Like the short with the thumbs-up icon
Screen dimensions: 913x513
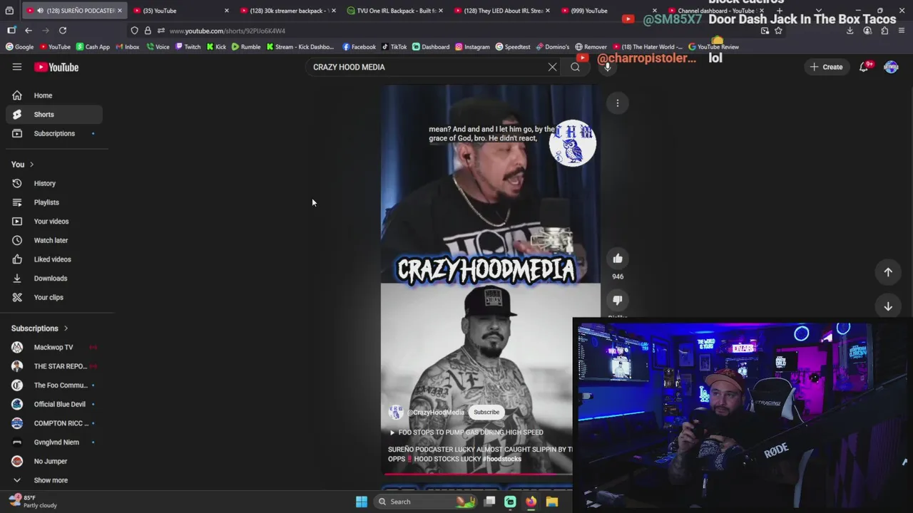pyautogui.click(x=618, y=259)
